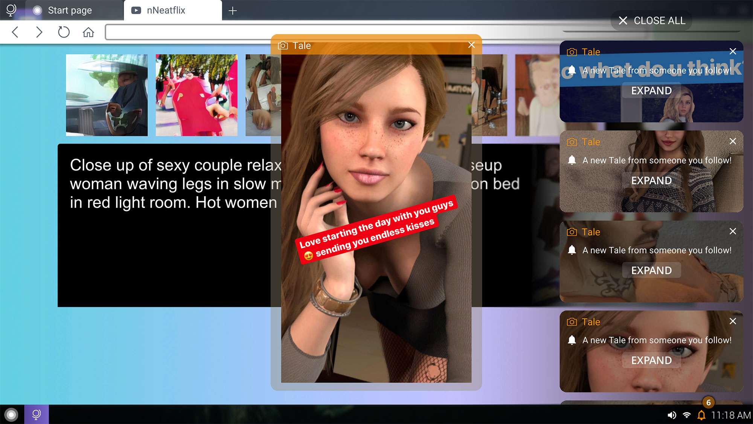The height and width of the screenshot is (424, 753).
Task: Click the browser back arrow
Action: tap(15, 32)
